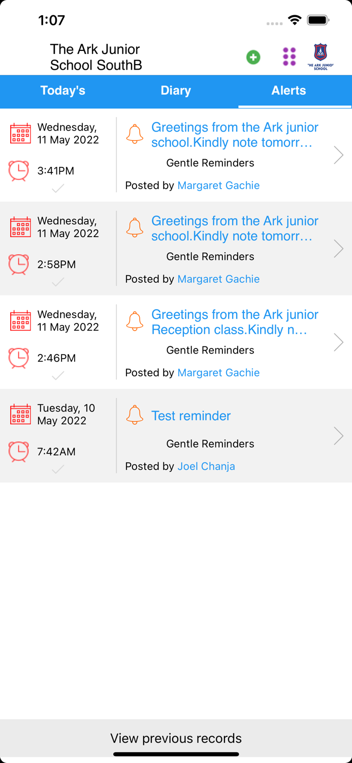Open Margaret Gachie's profile link

tap(218, 185)
